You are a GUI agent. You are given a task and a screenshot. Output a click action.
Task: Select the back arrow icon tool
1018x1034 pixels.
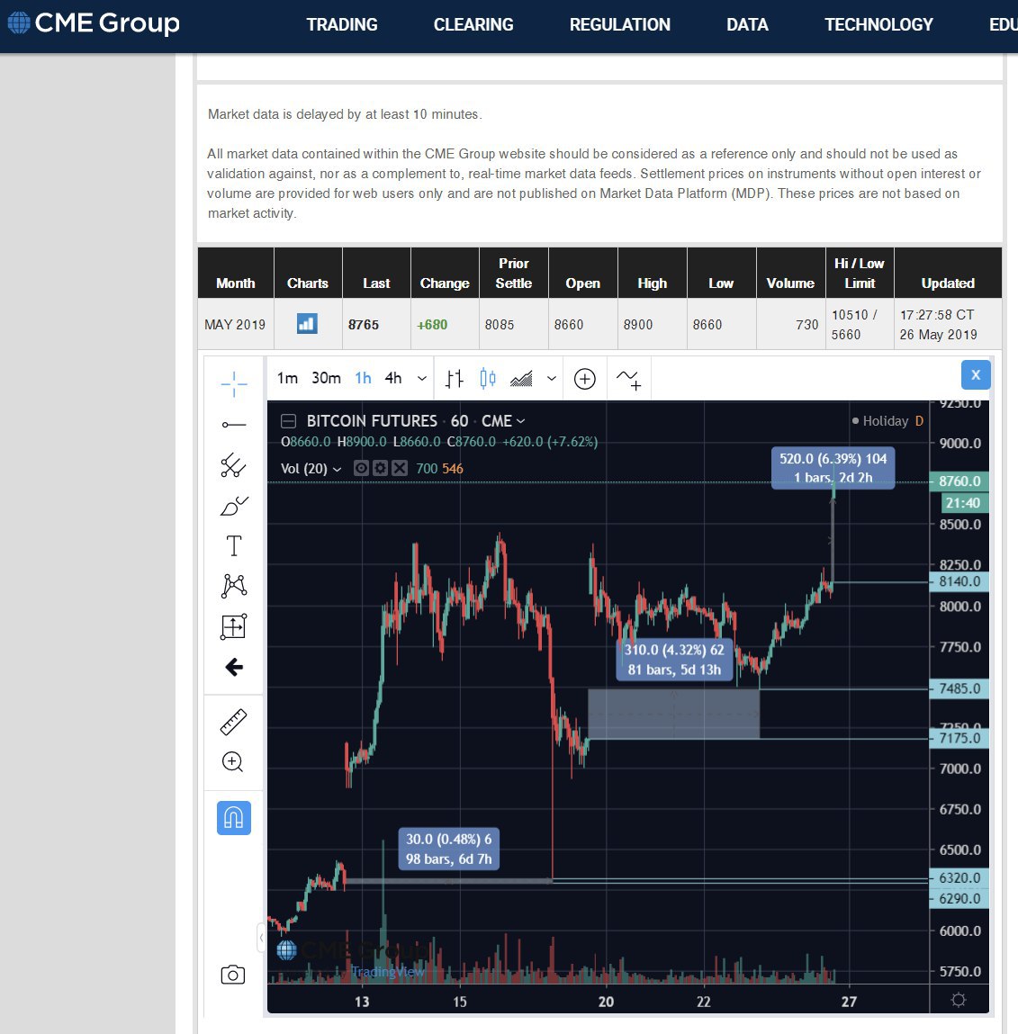coord(233,668)
